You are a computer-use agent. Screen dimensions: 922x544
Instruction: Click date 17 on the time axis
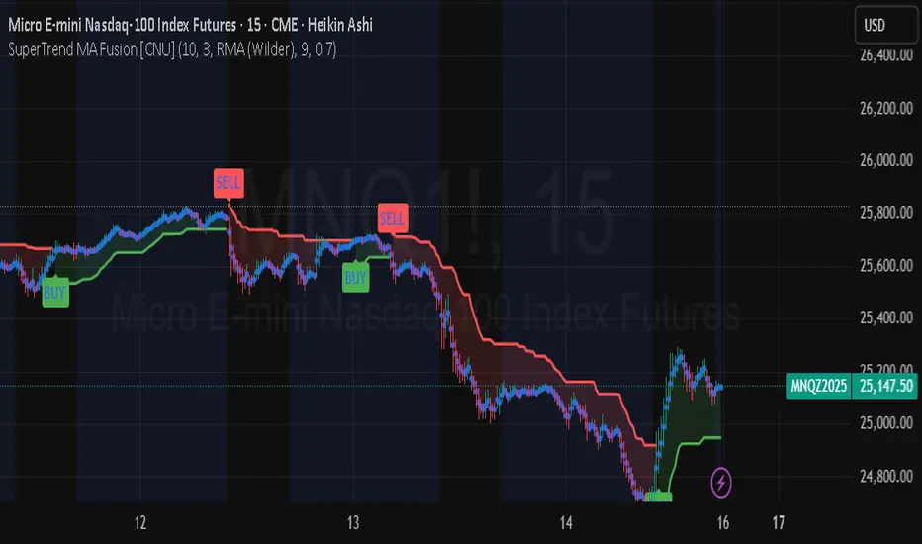pyautogui.click(x=779, y=522)
